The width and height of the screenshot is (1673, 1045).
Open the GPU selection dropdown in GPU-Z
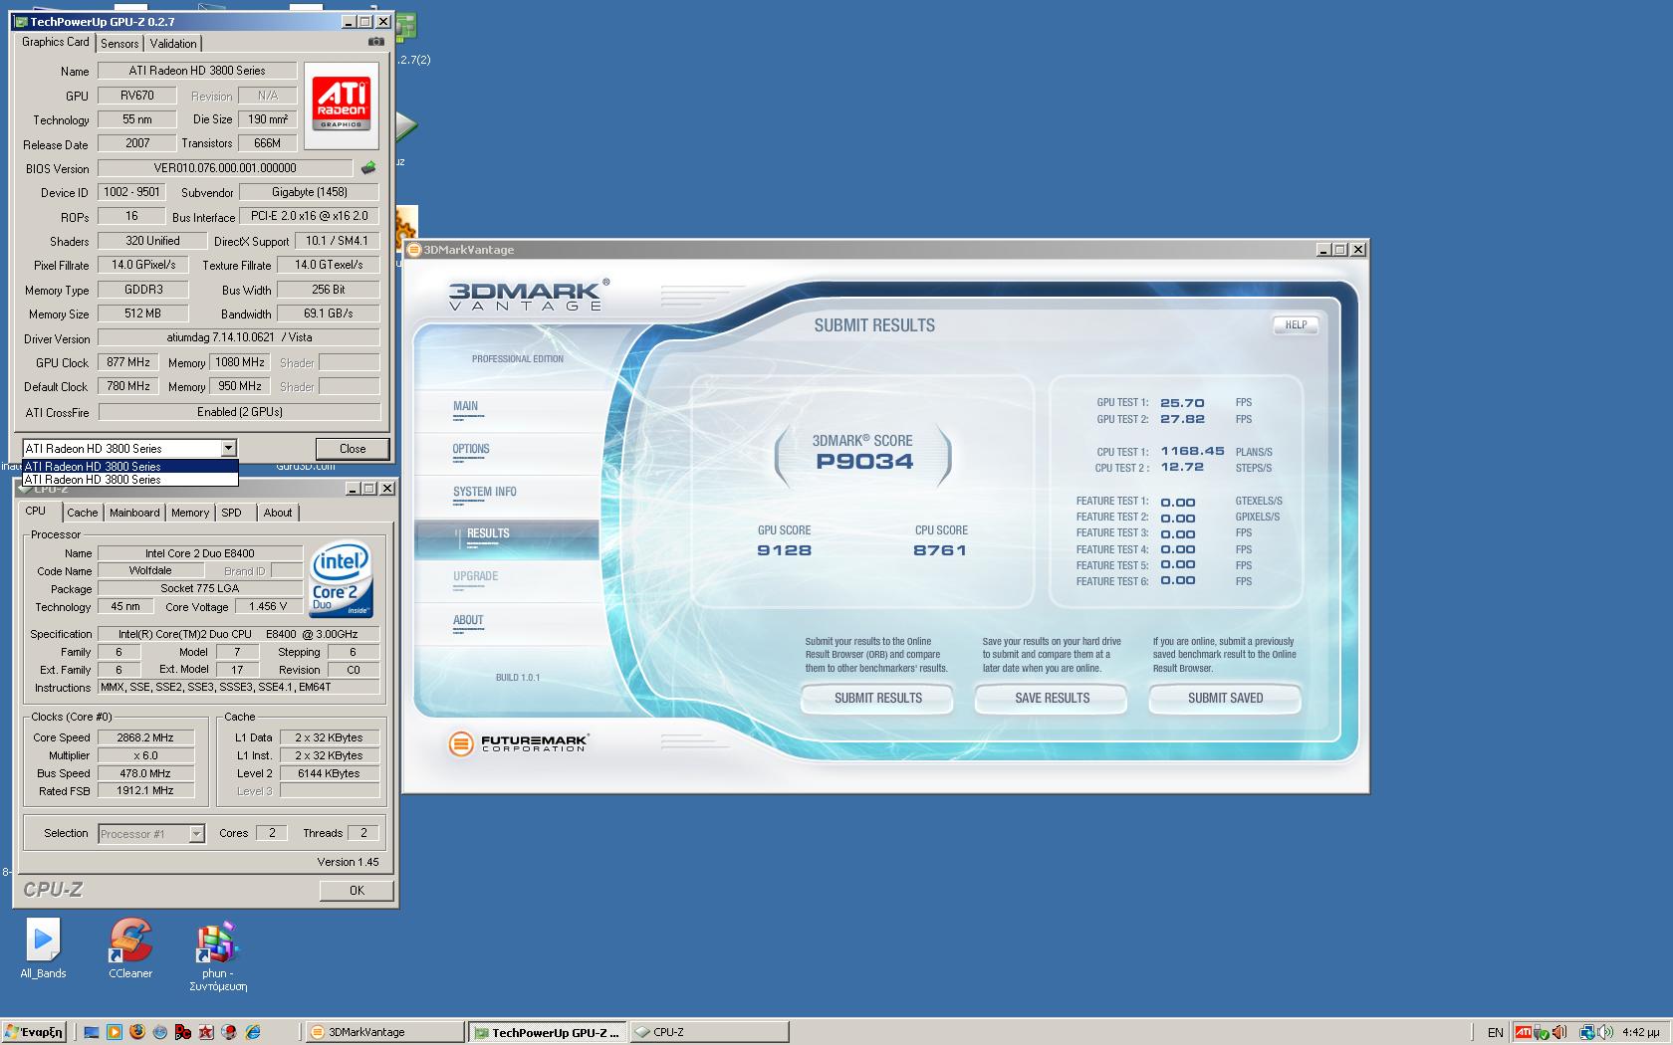[228, 448]
